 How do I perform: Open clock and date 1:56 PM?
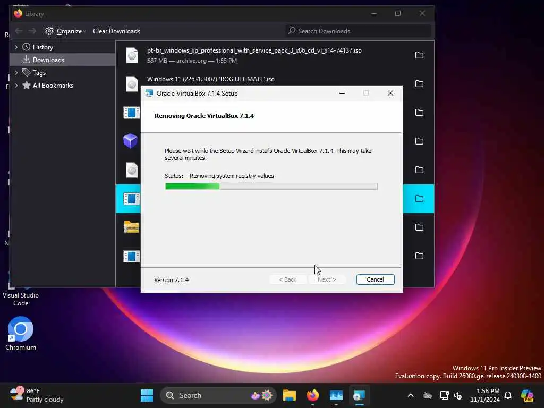pyautogui.click(x=485, y=395)
